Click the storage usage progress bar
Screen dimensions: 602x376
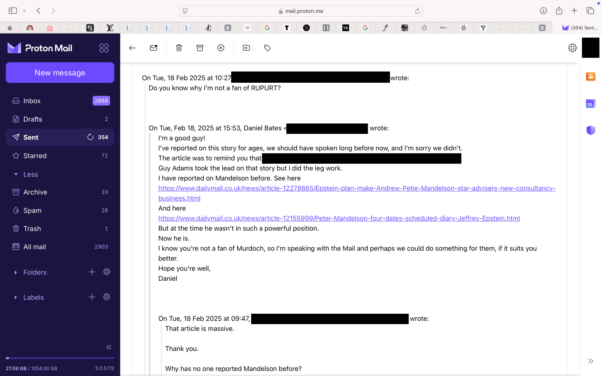[x=60, y=358]
